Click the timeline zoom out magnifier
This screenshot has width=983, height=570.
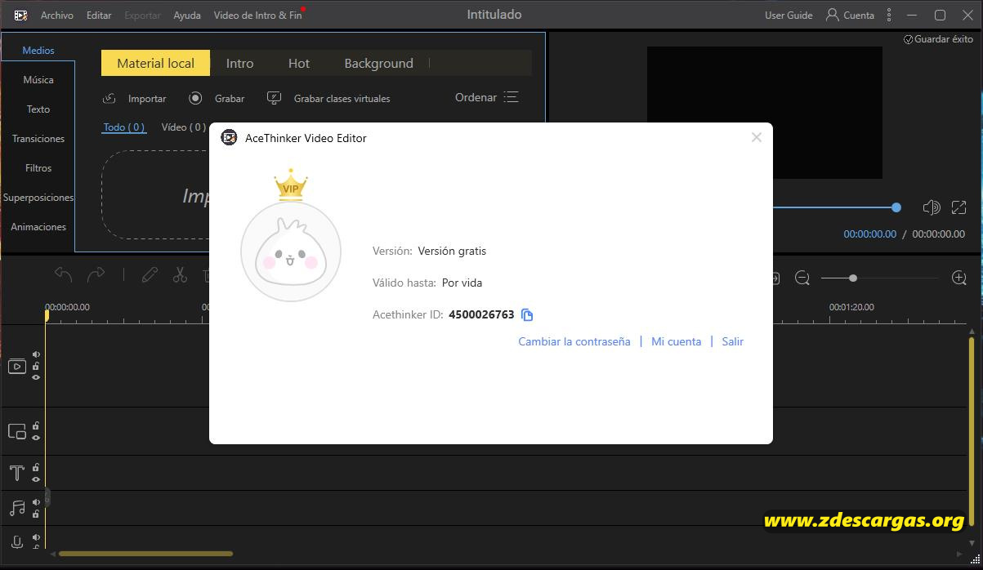[802, 278]
